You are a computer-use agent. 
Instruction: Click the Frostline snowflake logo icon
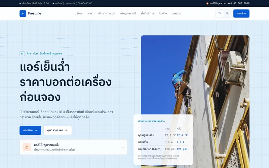click(x=23, y=13)
